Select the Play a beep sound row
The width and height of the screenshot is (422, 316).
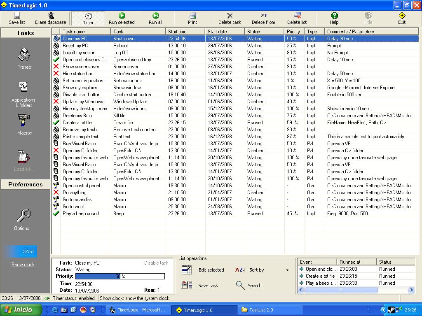pyautogui.click(x=81, y=214)
